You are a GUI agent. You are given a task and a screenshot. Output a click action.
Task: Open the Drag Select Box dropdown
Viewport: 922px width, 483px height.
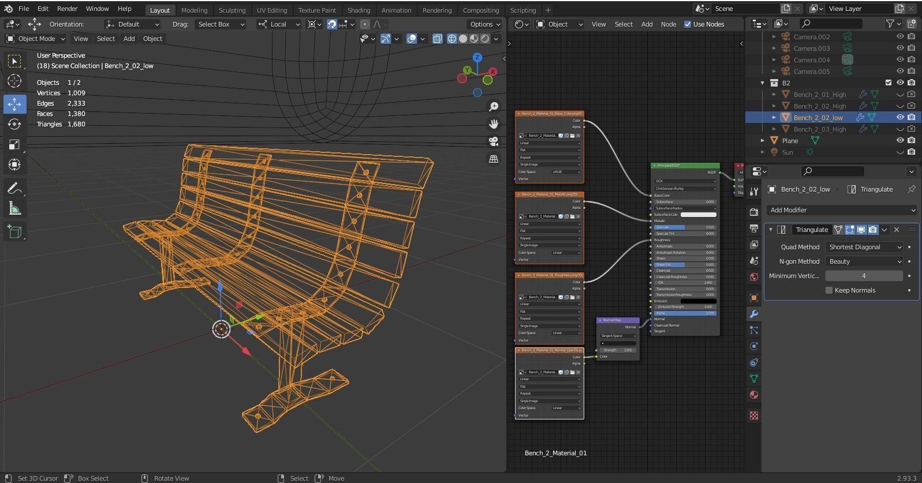point(221,24)
